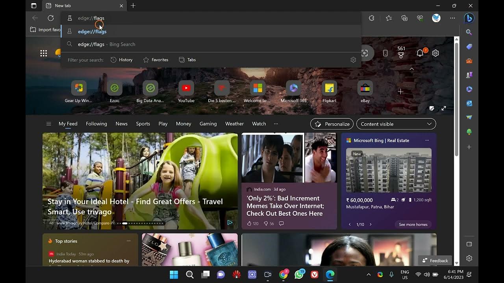This screenshot has width=504, height=283.
Task: Open the profile avatar icon
Action: 436,18
